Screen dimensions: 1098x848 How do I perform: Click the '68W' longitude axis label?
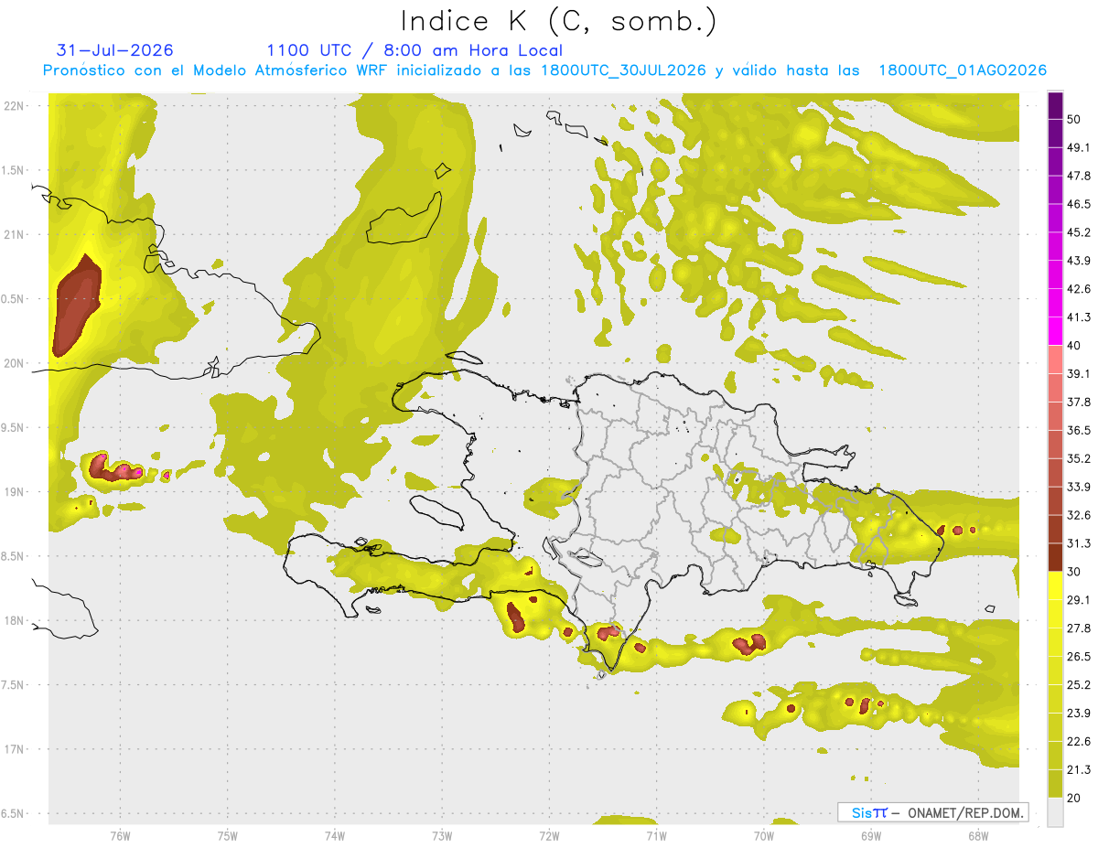977,835
